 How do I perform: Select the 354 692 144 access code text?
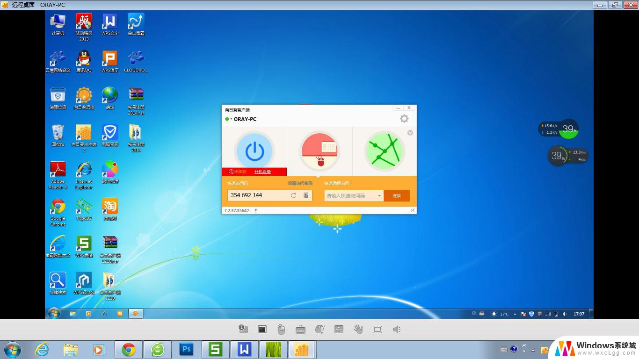[x=246, y=195]
